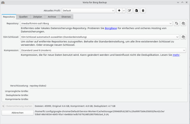This screenshot has height=124, width=190.
Task: Delete the current profile with trash icon
Action: 143,11
